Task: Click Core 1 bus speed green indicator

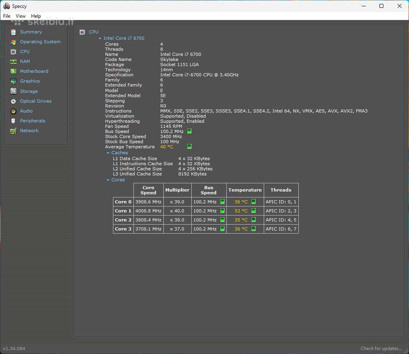Action: pyautogui.click(x=222, y=210)
